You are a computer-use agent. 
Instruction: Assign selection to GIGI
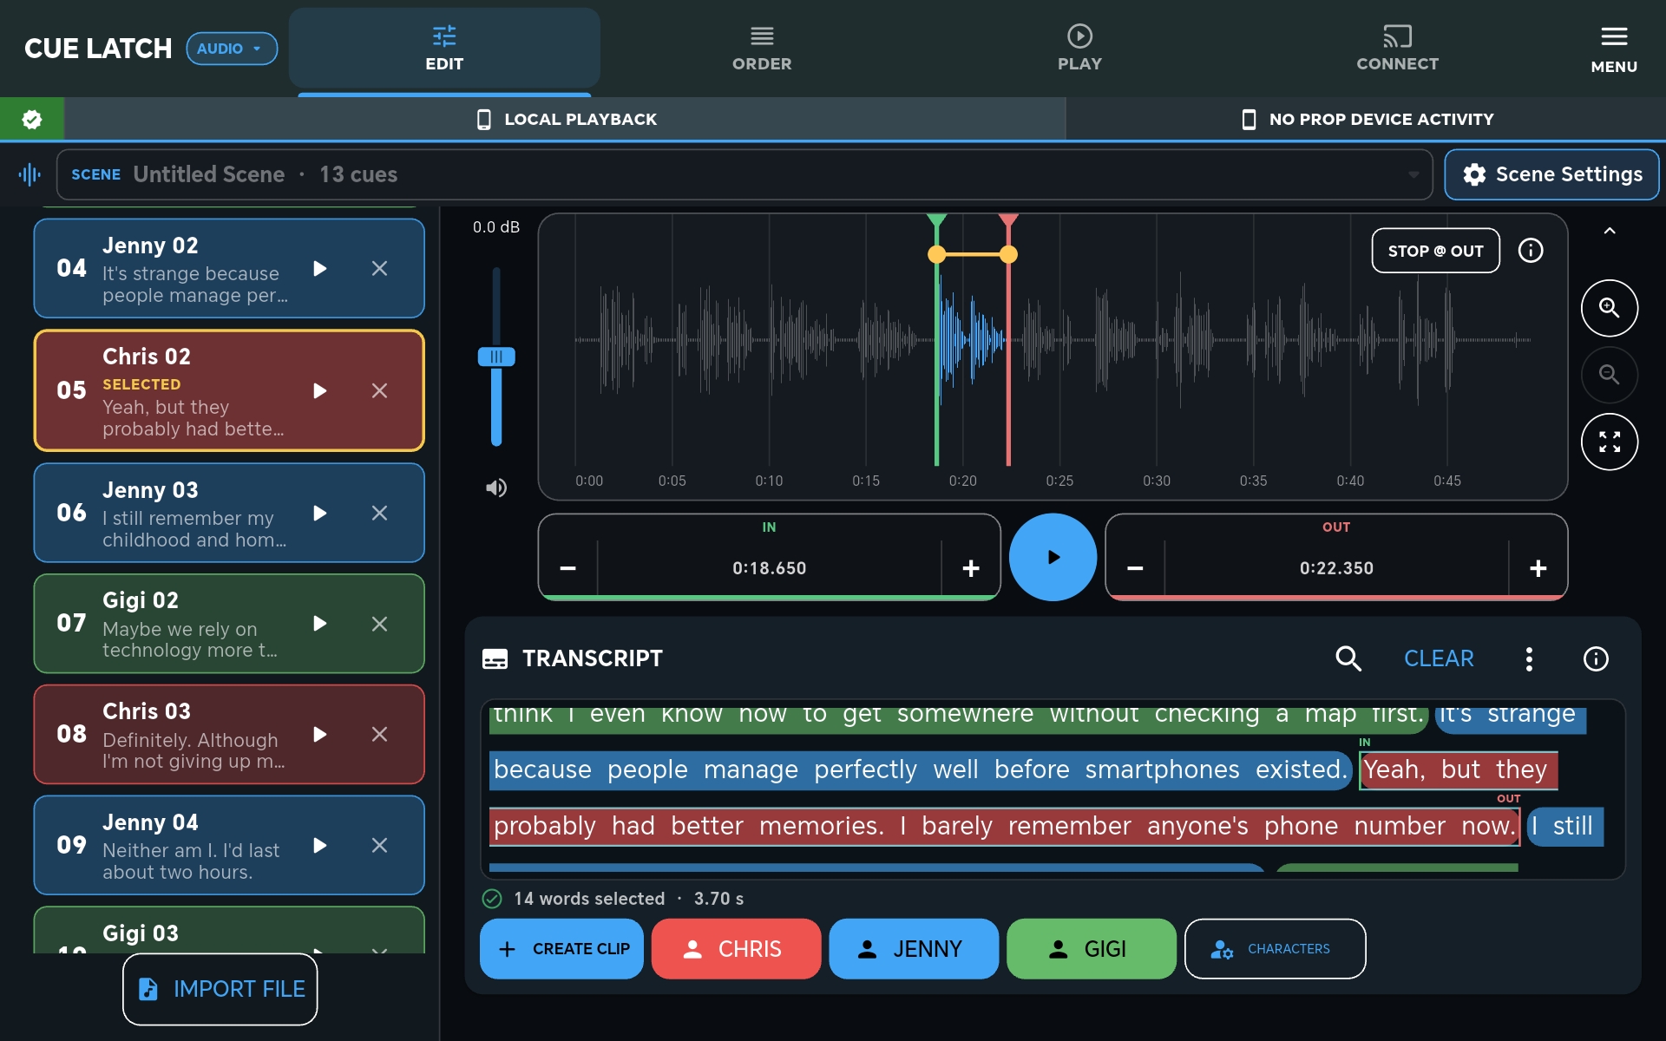point(1092,949)
